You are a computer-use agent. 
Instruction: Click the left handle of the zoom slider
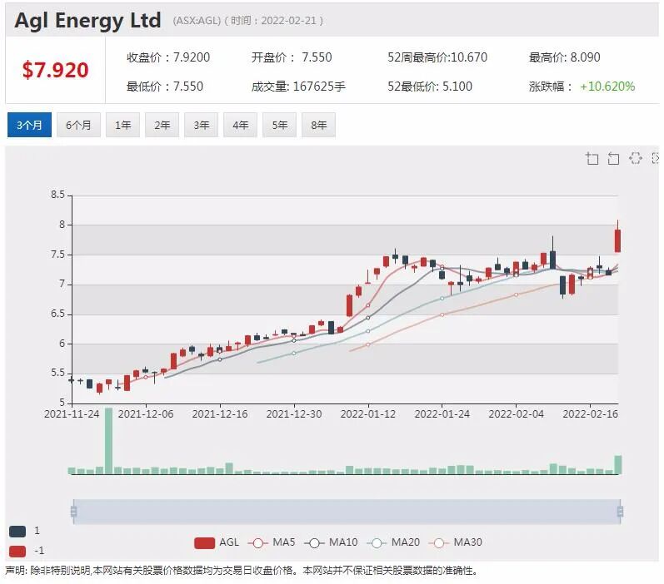tap(73, 512)
